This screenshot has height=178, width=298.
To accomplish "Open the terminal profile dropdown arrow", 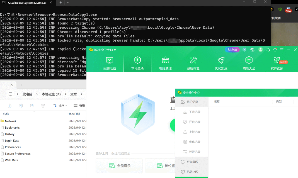I will (68, 3).
